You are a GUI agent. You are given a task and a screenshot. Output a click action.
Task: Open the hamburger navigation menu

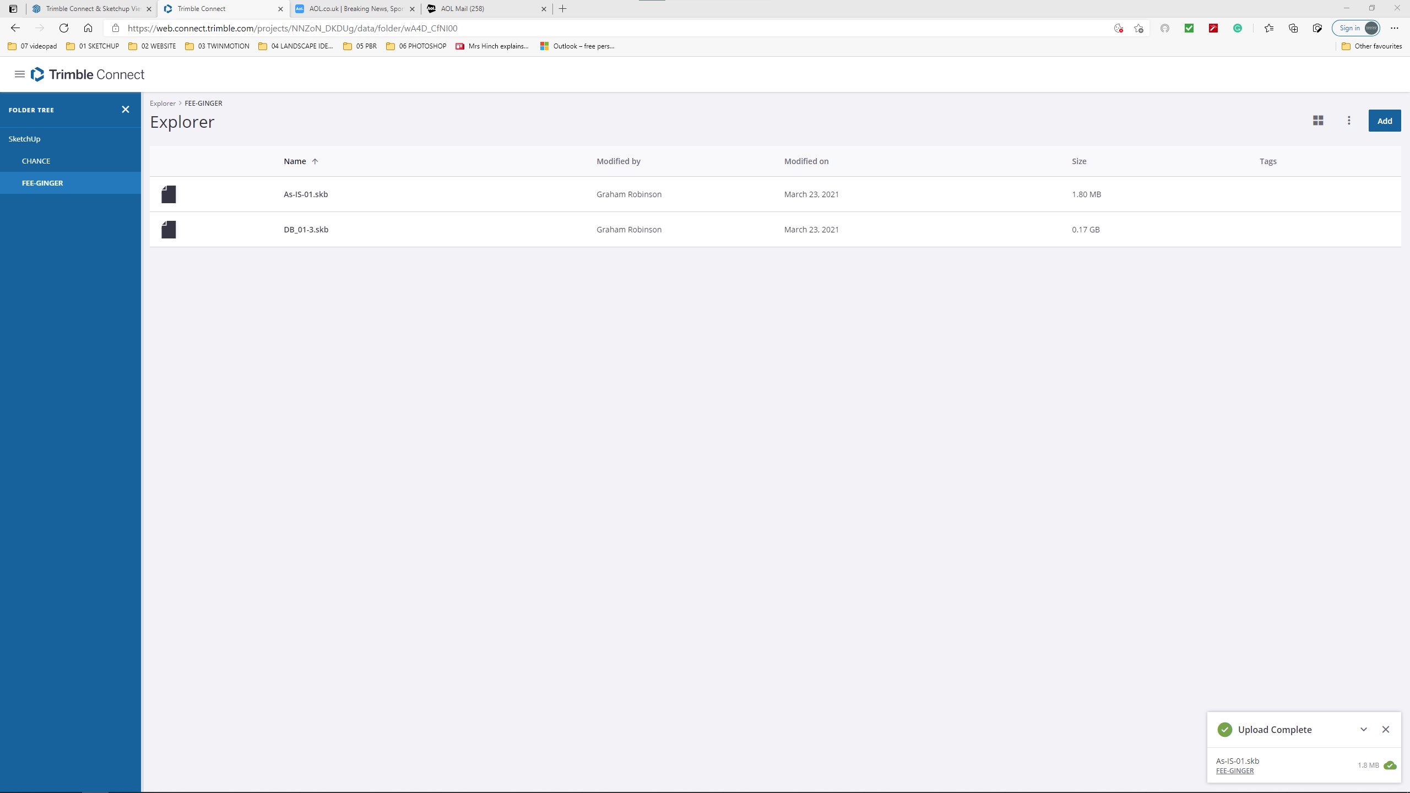pyautogui.click(x=19, y=74)
